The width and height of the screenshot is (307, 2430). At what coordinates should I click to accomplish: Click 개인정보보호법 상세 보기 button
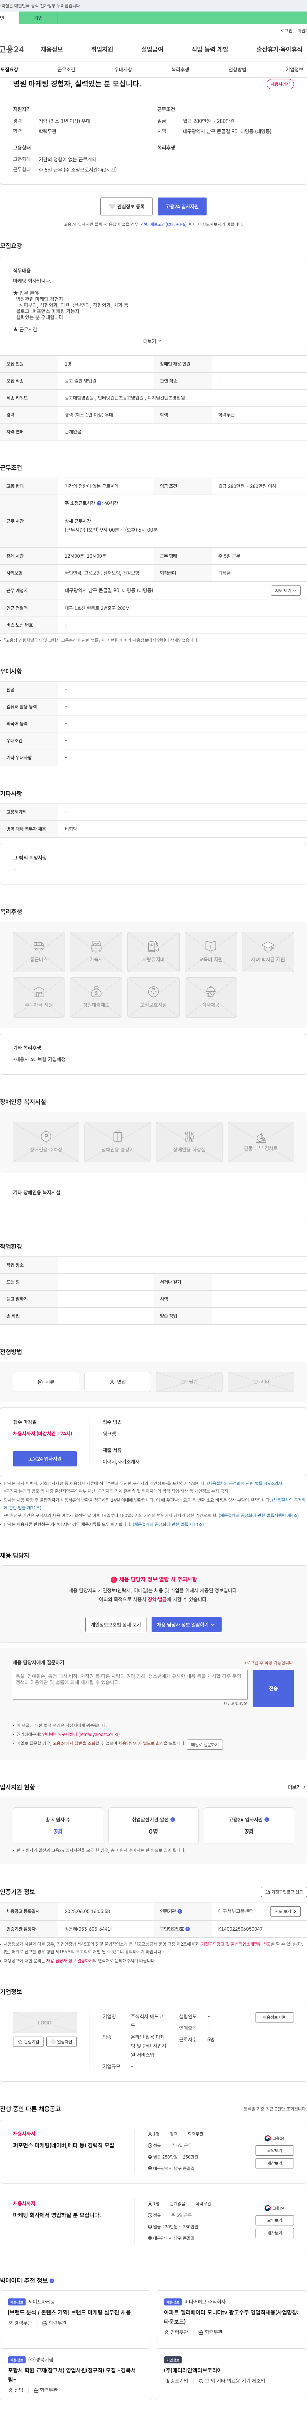pyautogui.click(x=116, y=1624)
